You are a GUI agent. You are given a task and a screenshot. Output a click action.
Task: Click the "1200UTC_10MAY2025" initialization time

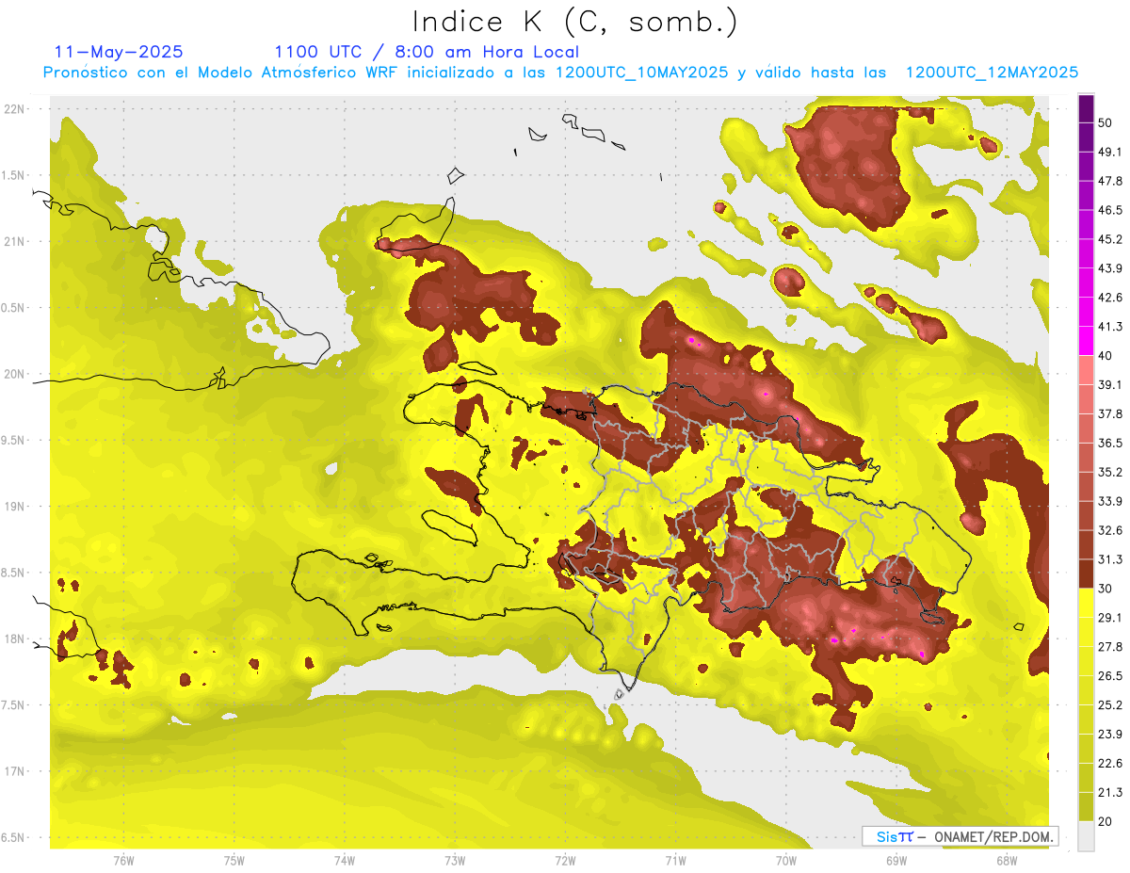point(641,73)
